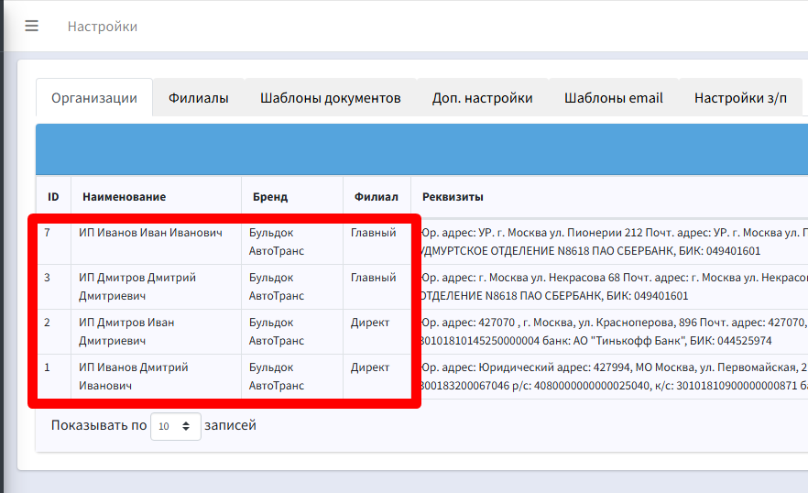
Task: Click the Реквизиты column header
Action: pos(452,197)
